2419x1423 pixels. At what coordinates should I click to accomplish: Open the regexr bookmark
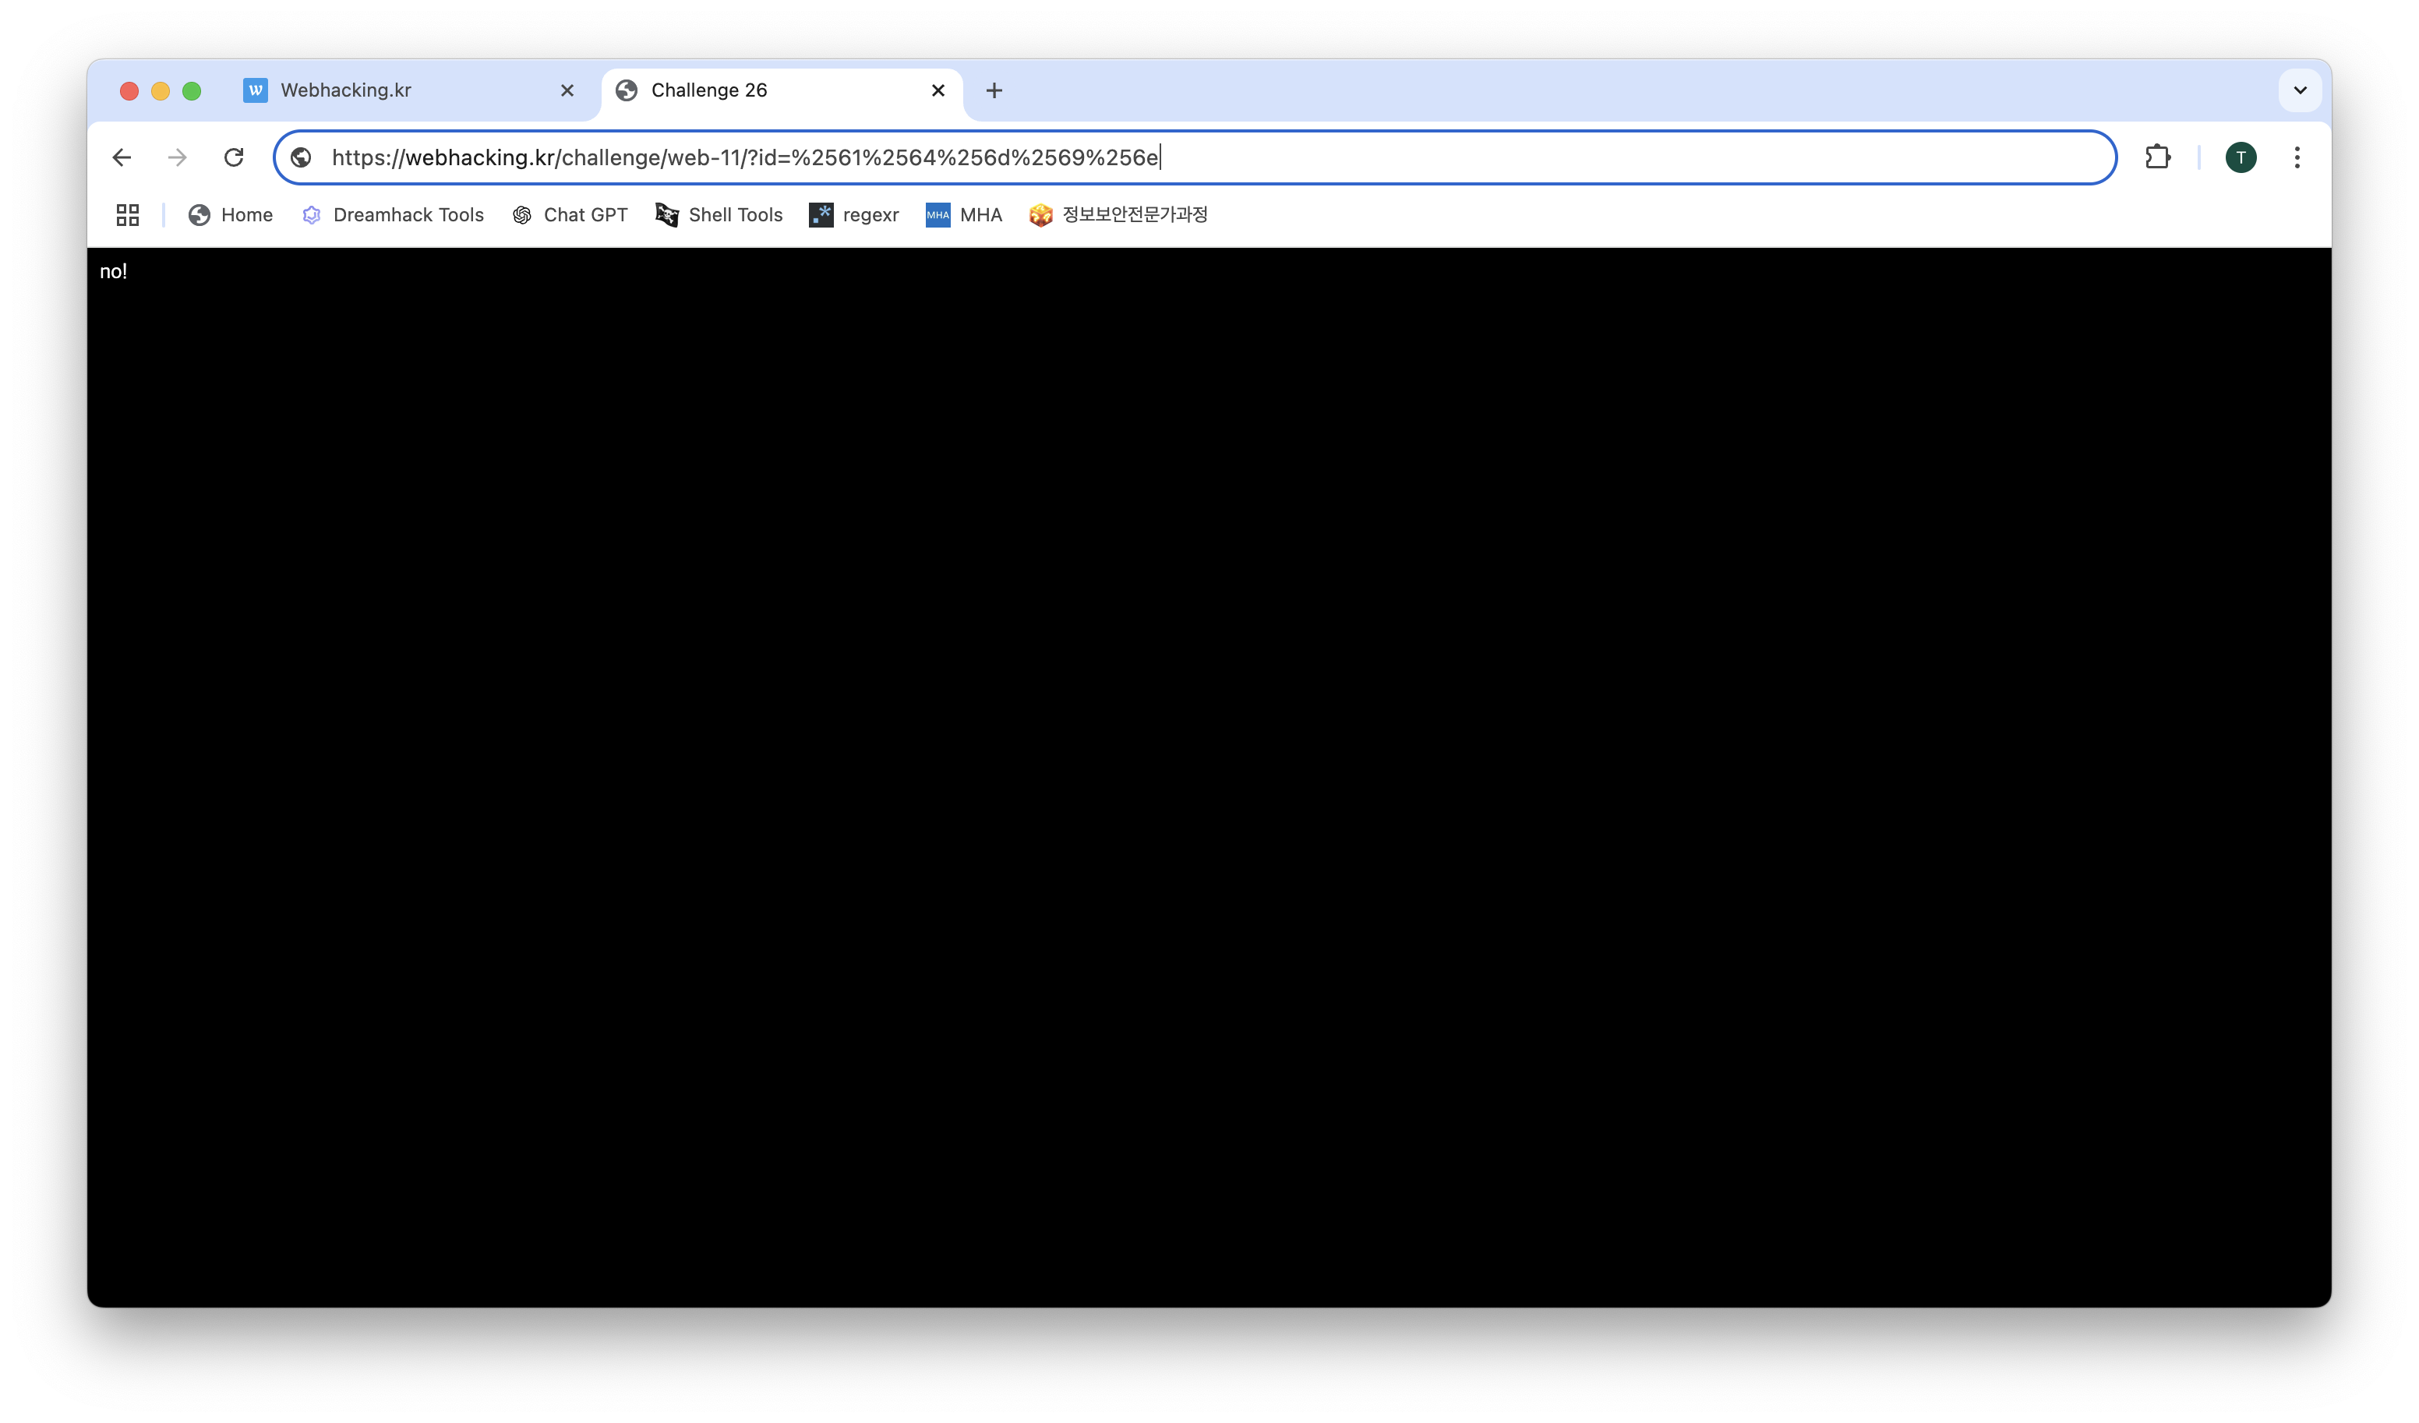pyautogui.click(x=853, y=215)
